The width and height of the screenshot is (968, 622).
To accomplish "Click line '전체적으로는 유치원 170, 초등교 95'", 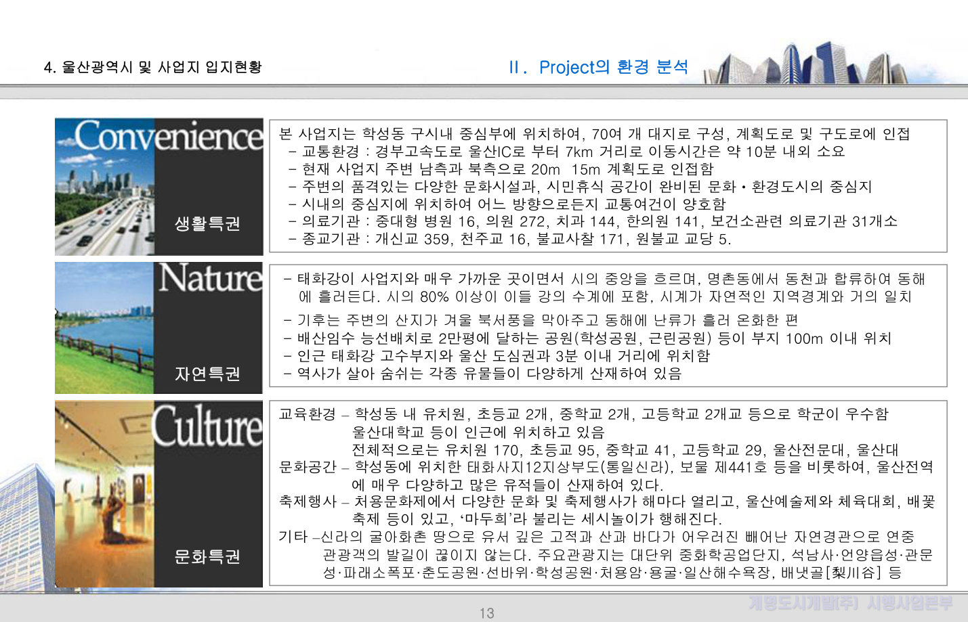I will 625,449.
